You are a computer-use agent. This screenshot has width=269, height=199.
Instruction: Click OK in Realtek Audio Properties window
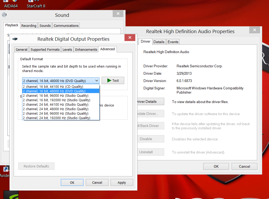click(x=216, y=166)
